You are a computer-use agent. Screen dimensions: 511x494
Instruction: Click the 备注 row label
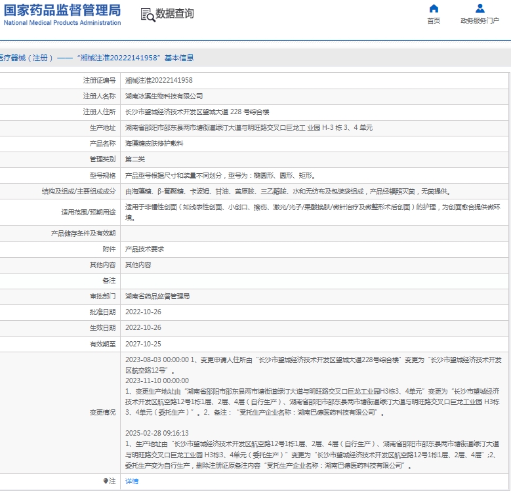pos(109,280)
